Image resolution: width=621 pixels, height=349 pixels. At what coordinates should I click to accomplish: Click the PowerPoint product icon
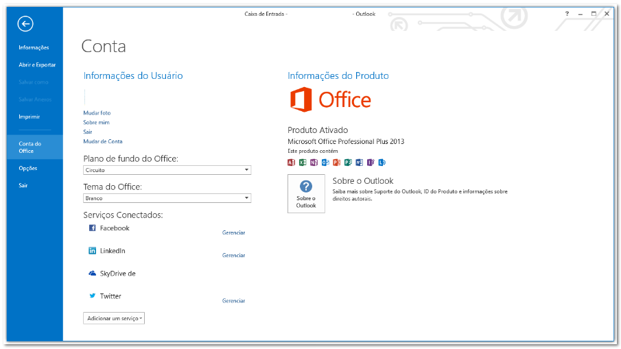pyautogui.click(x=337, y=163)
